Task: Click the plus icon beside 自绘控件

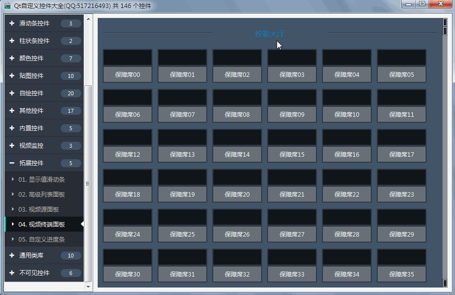Action: [11, 93]
